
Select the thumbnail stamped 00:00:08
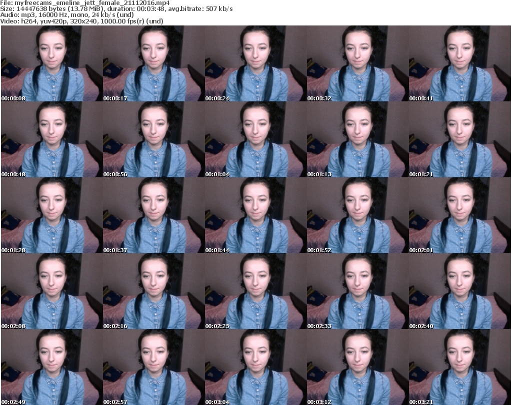click(x=52, y=63)
